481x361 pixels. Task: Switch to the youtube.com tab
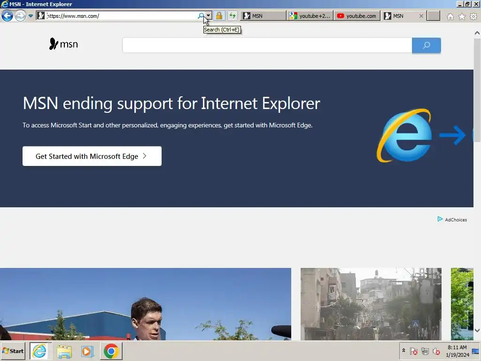tap(357, 16)
